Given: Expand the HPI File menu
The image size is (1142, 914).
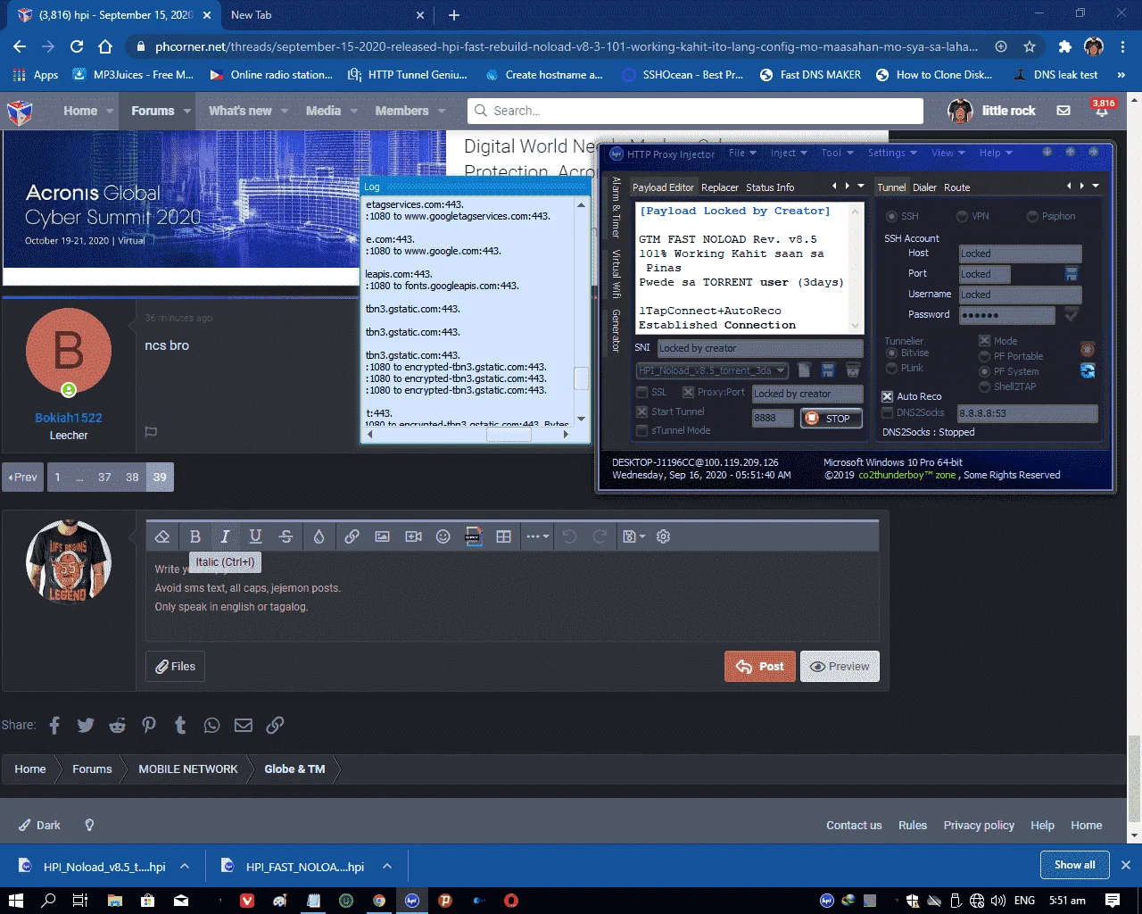Looking at the screenshot, I should coord(742,153).
